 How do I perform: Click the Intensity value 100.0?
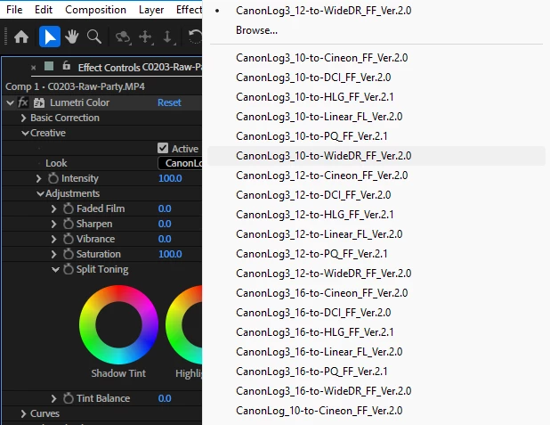[x=170, y=178]
